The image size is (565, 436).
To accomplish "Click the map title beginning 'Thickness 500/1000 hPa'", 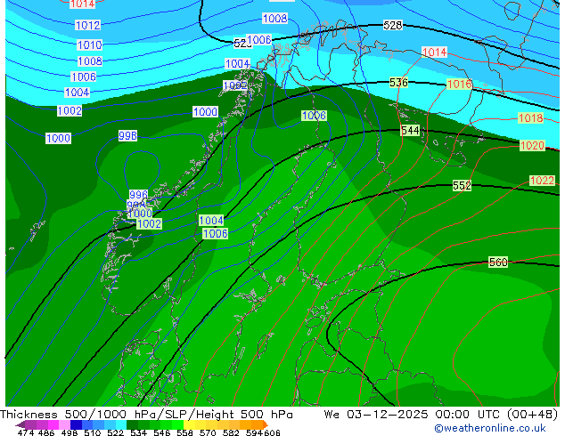I will tap(146, 415).
